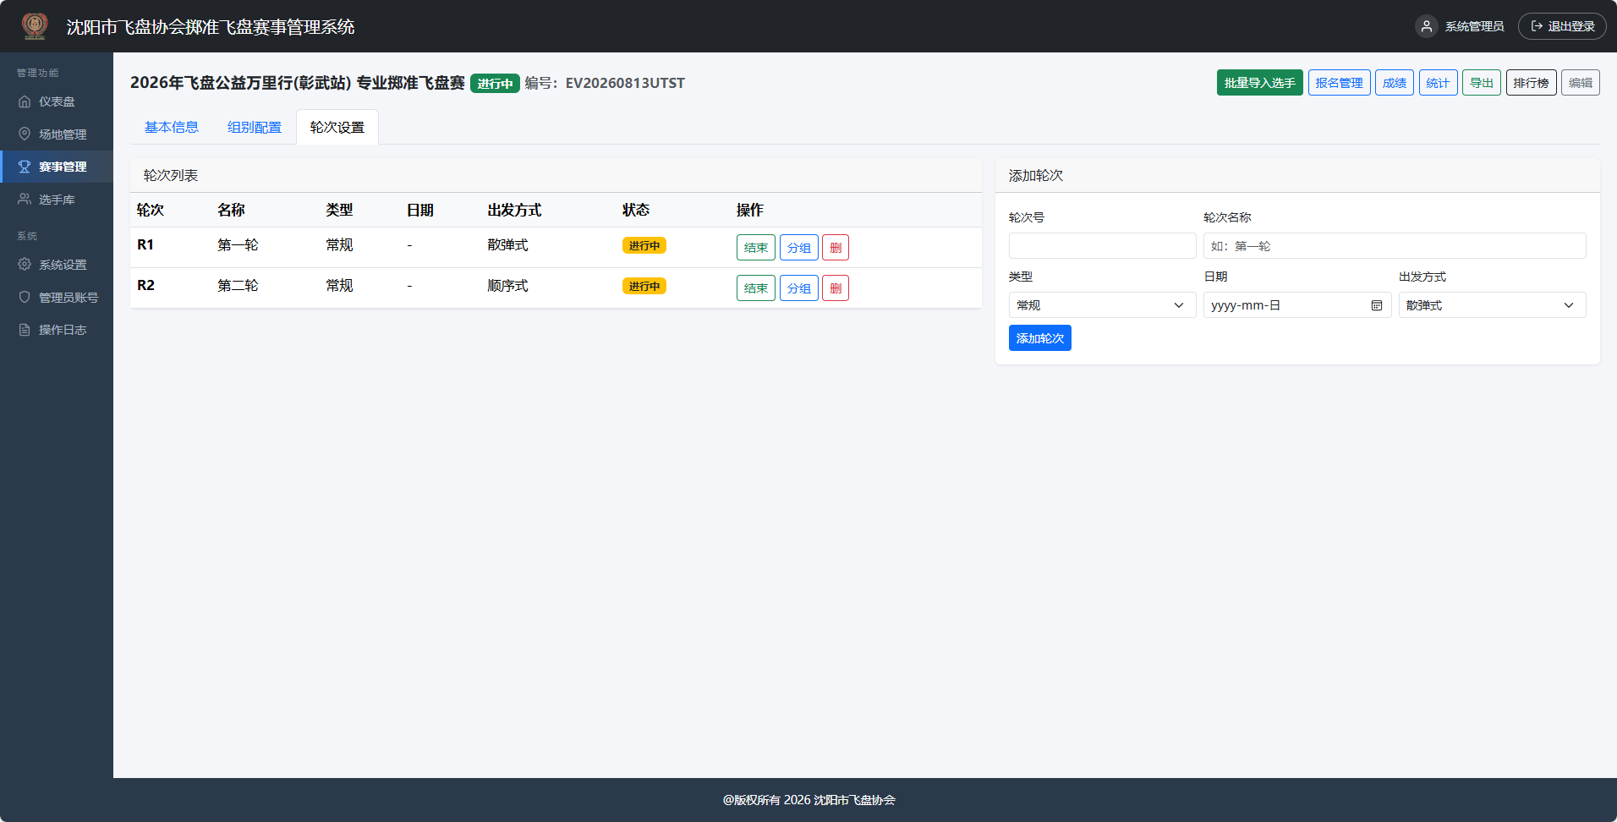Click the location pin icon beside 场地管理
The height and width of the screenshot is (822, 1617).
(25, 134)
